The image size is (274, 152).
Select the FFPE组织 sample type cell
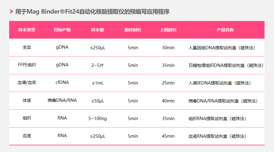(27, 65)
